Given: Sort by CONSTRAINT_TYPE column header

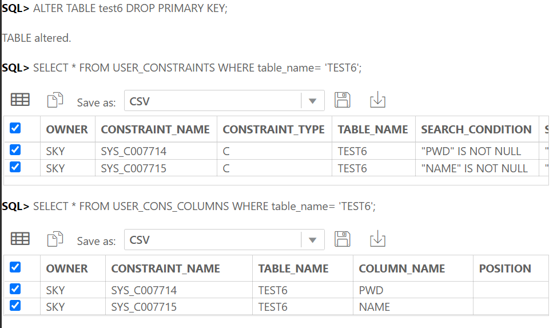Looking at the screenshot, I should point(274,129).
